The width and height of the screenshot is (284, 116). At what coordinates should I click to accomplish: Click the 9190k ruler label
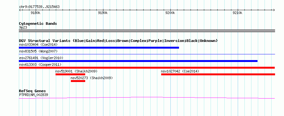point(103,13)
